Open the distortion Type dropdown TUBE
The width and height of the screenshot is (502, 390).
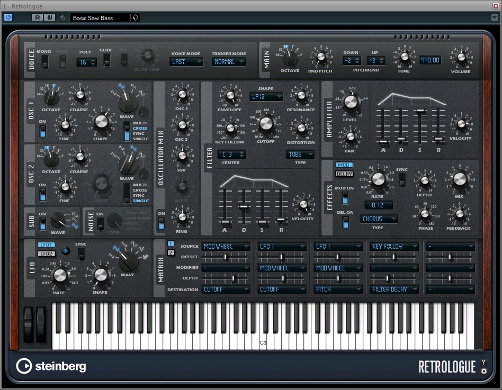(300, 155)
